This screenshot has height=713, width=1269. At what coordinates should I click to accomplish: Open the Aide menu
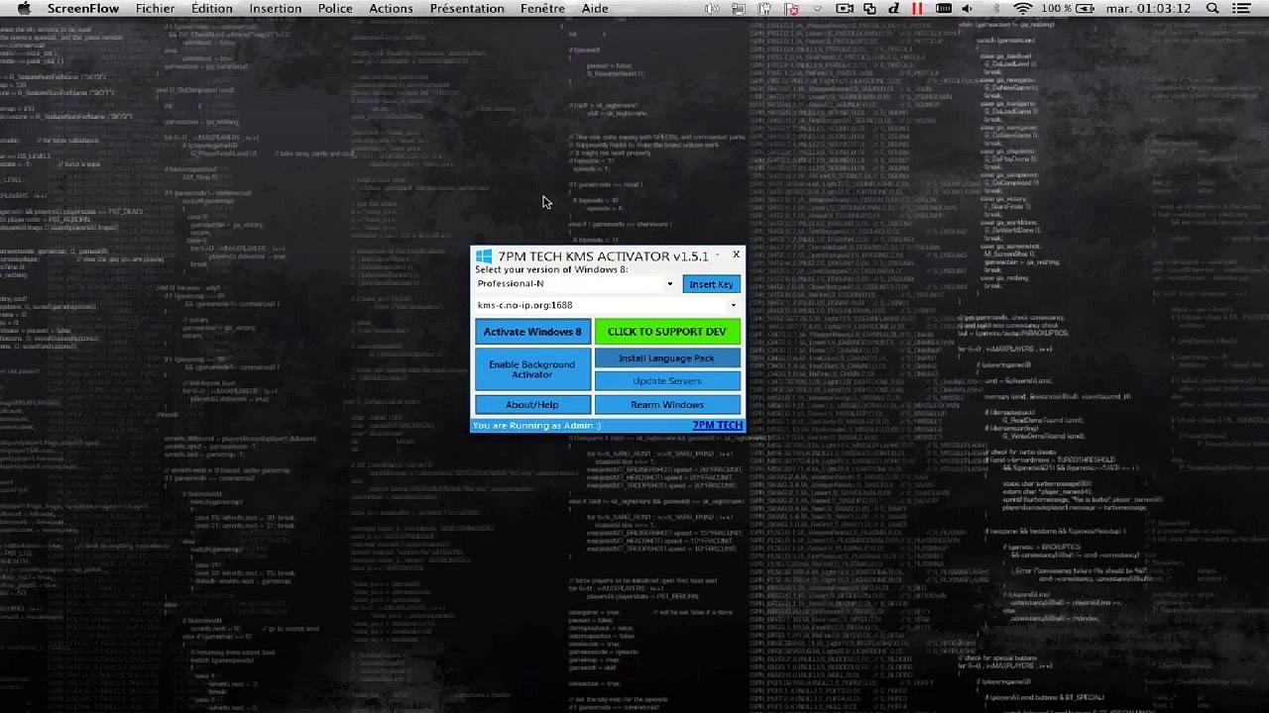tap(595, 9)
